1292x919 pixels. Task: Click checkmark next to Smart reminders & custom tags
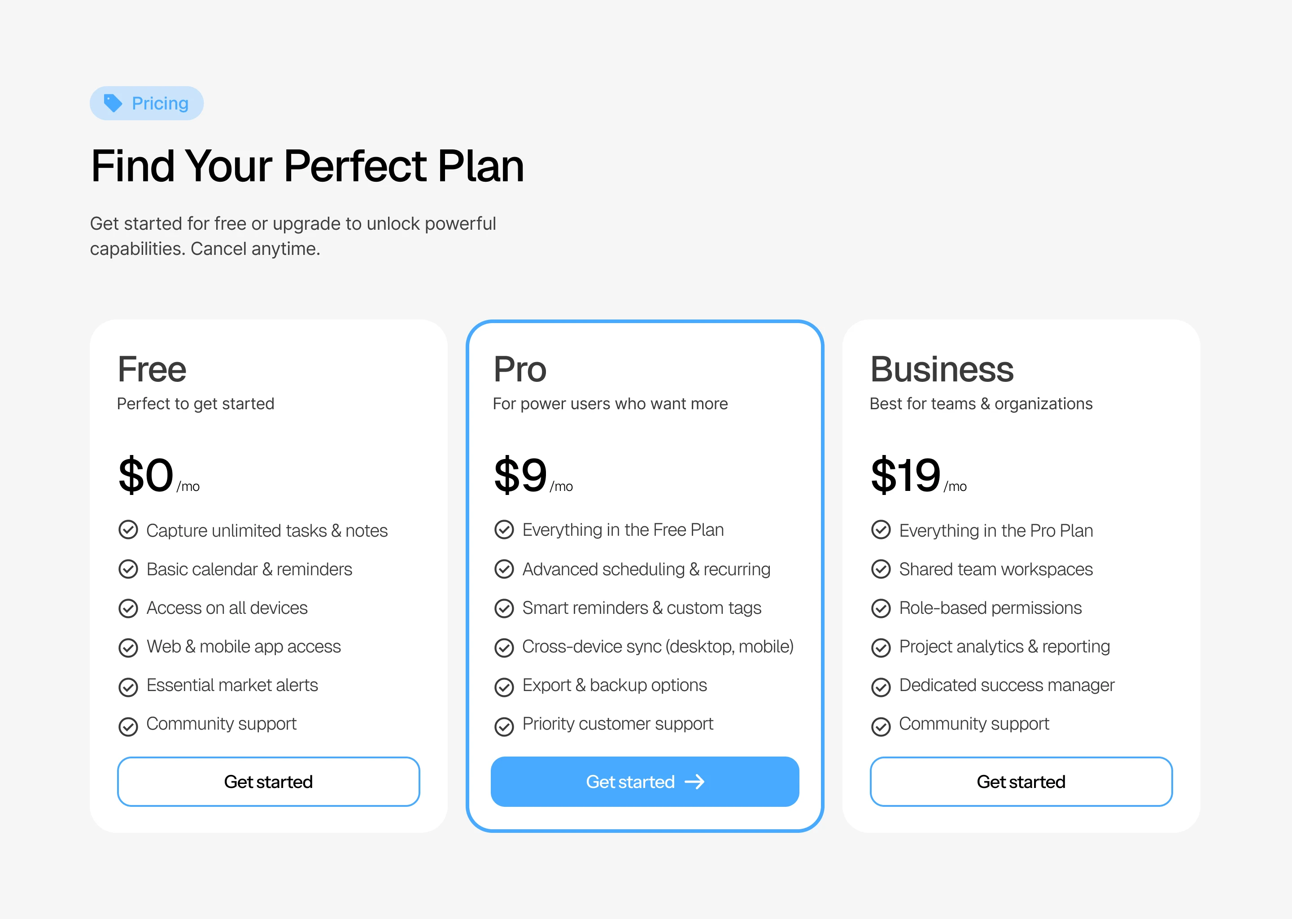[x=504, y=608]
